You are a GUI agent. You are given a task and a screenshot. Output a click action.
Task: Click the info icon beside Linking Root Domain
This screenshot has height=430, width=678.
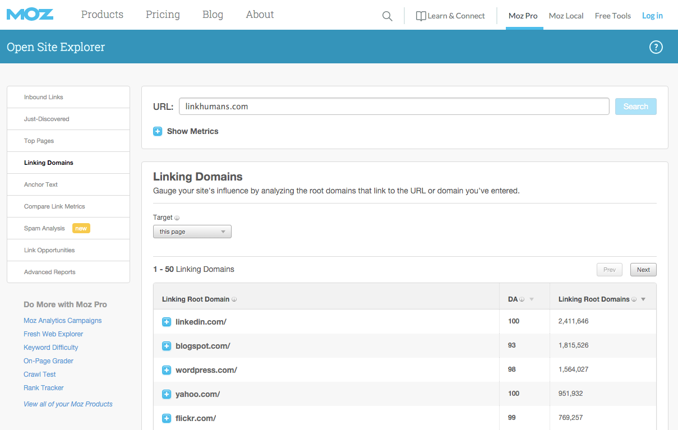234,299
